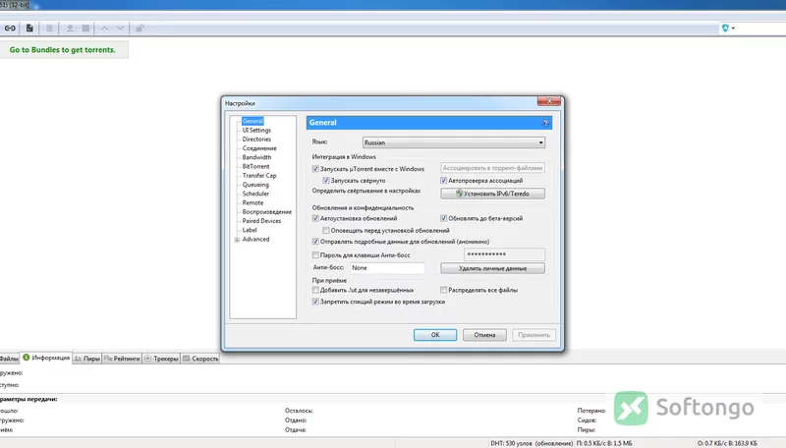Open the shield icon menu in main toolbar

pyautogui.click(x=728, y=28)
